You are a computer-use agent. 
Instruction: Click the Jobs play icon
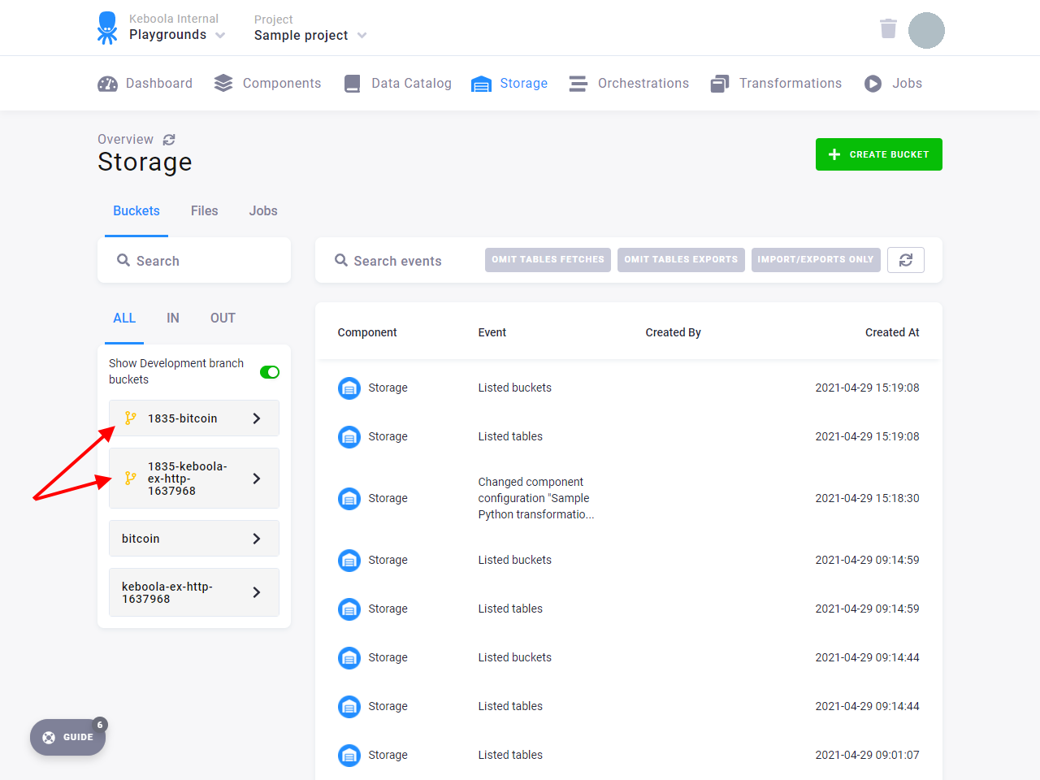coord(873,84)
